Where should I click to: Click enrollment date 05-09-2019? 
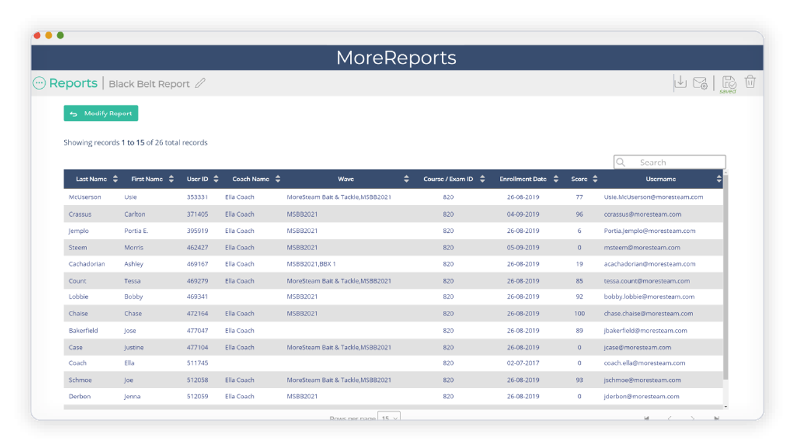(x=523, y=248)
